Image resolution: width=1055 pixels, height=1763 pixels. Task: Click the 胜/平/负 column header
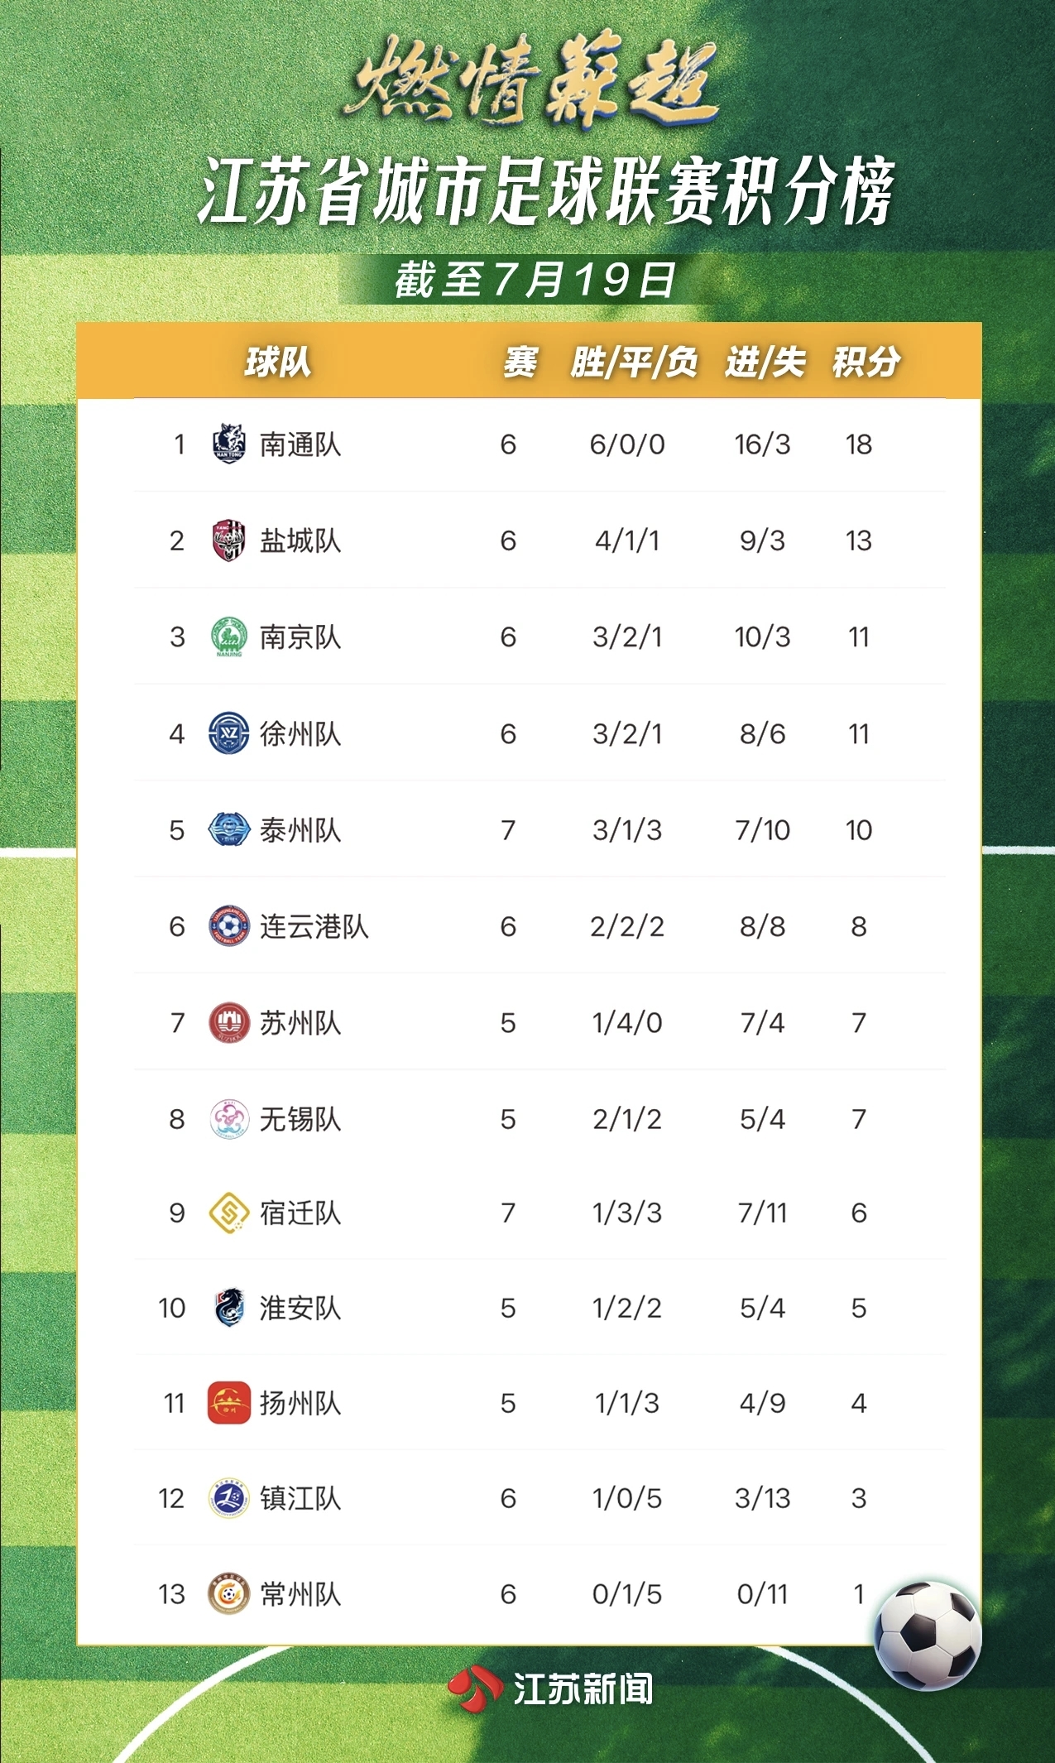click(x=634, y=362)
